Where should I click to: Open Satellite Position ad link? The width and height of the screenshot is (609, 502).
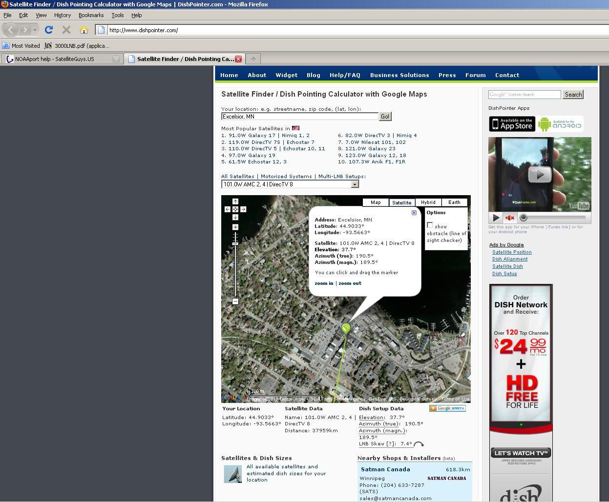click(x=512, y=252)
